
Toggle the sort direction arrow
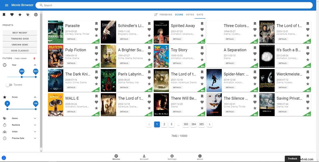point(156,15)
